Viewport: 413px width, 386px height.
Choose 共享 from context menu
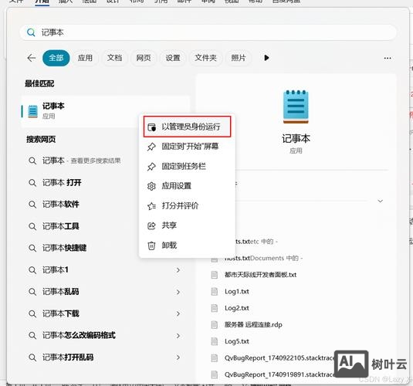tap(188, 225)
